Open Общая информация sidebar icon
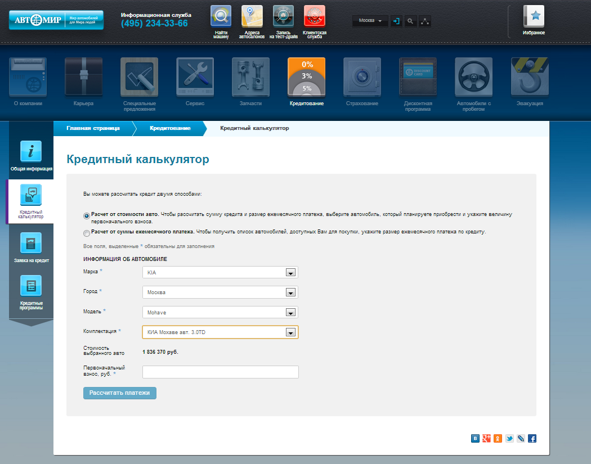This screenshot has height=464, width=591. (x=31, y=151)
